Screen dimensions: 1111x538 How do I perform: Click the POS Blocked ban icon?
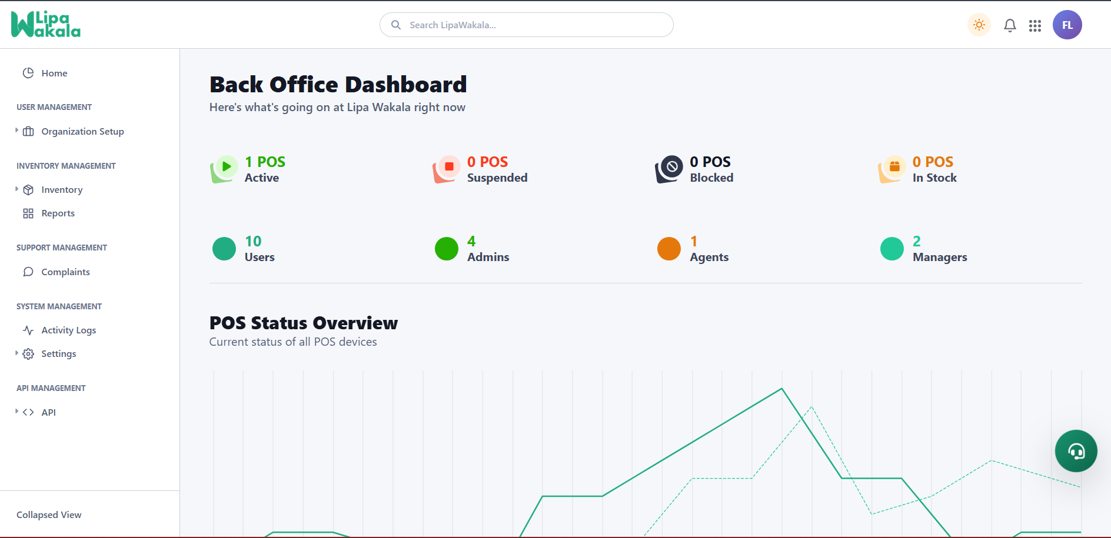tap(669, 169)
